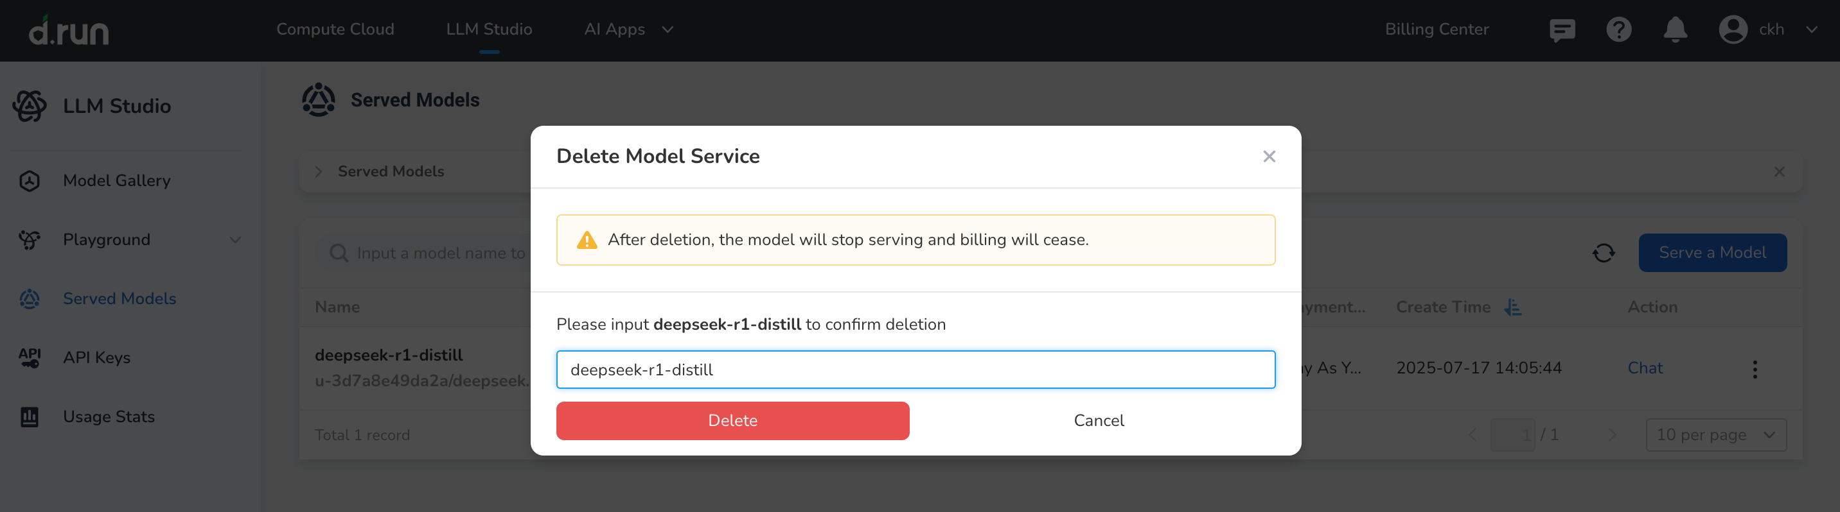Click the Total 1 record text
The image size is (1840, 512).
point(362,435)
